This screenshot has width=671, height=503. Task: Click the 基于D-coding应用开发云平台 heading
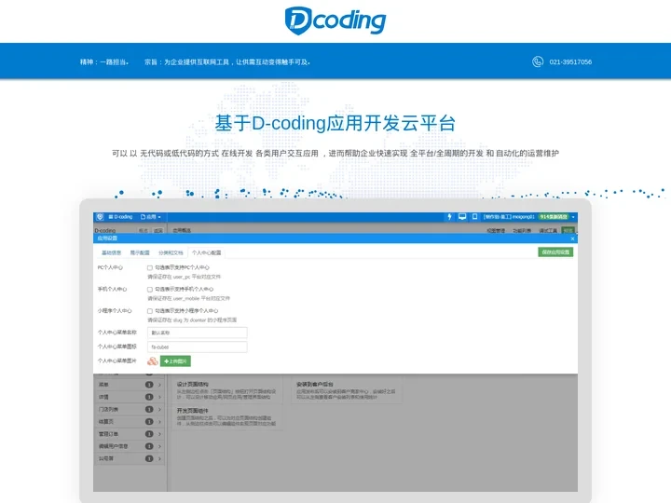click(x=335, y=123)
